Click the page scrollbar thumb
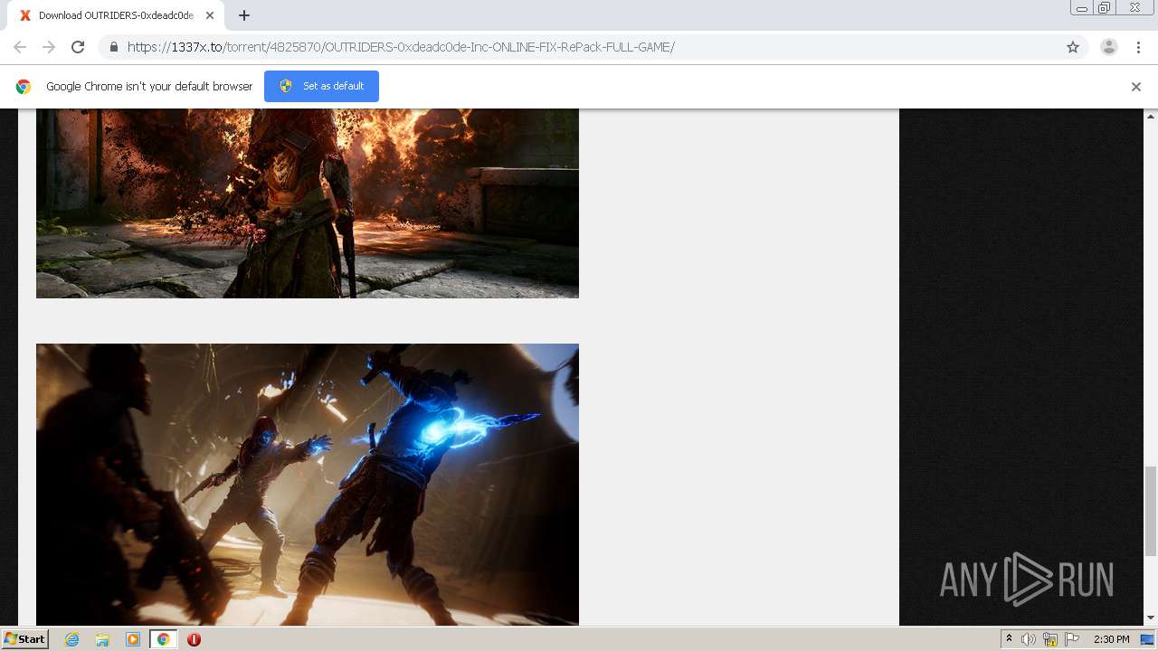 click(x=1151, y=511)
